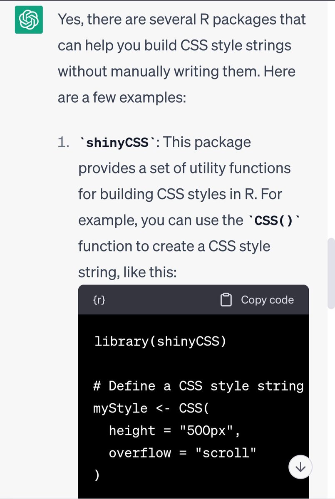Click the text 'provides a set of utility functions'
Image resolution: width=335 pixels, height=499 pixels.
(x=184, y=168)
